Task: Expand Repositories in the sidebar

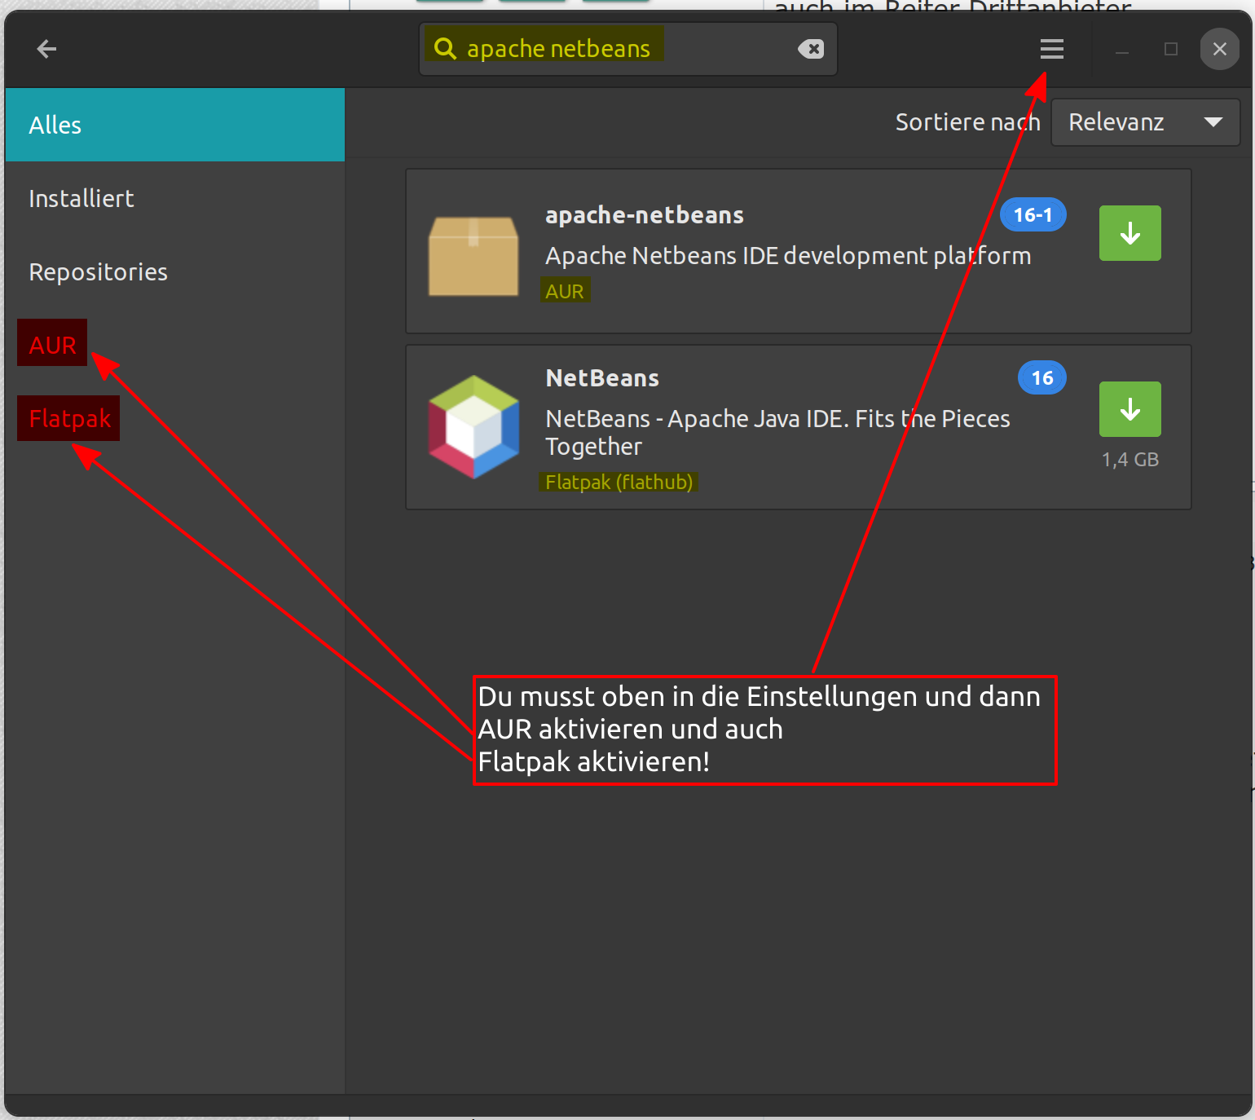Action: click(98, 271)
